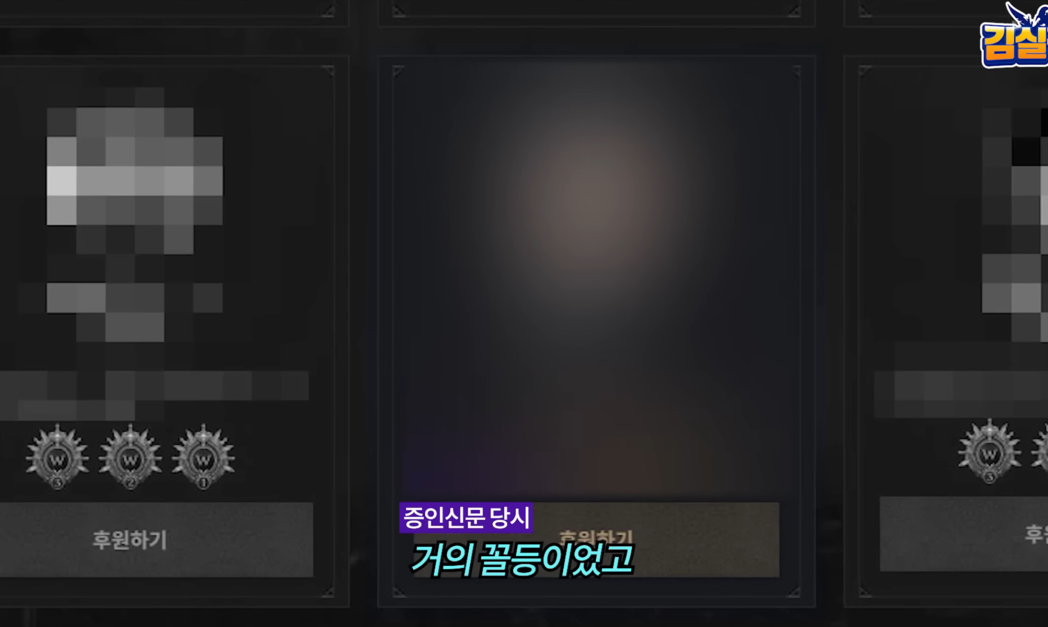Image resolution: width=1048 pixels, height=627 pixels.
Task: Click the center card top-left corner ornament
Action: click(x=398, y=71)
